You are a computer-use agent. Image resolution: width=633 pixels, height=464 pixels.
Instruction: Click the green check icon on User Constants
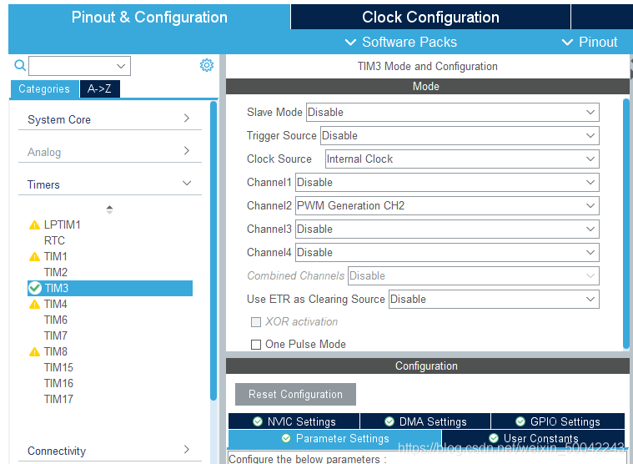click(494, 438)
